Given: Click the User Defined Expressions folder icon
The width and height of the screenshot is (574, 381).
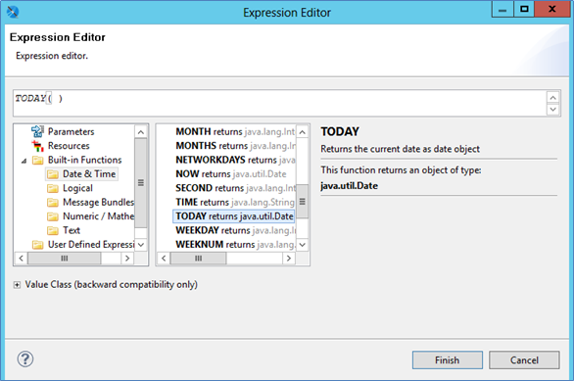Looking at the screenshot, I should point(37,245).
